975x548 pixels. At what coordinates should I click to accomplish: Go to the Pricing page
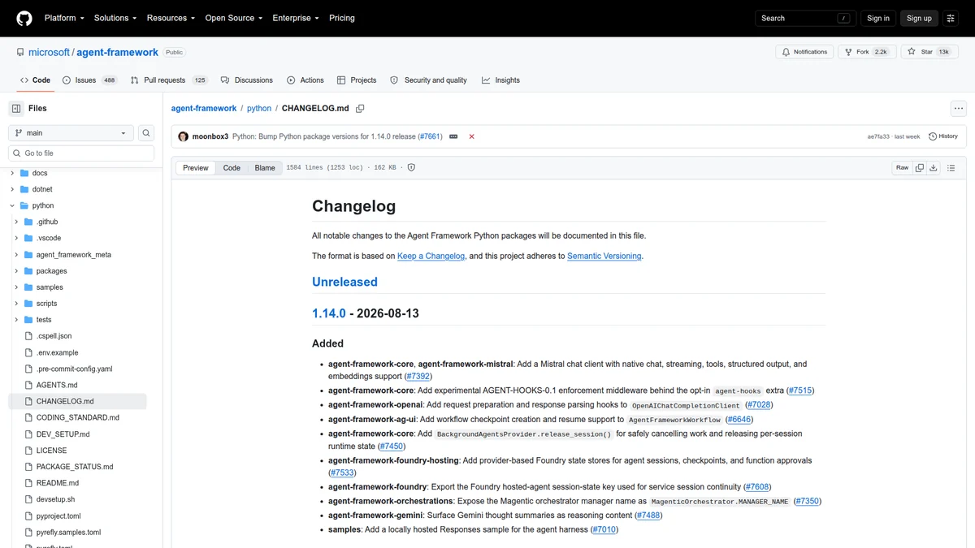pos(342,18)
